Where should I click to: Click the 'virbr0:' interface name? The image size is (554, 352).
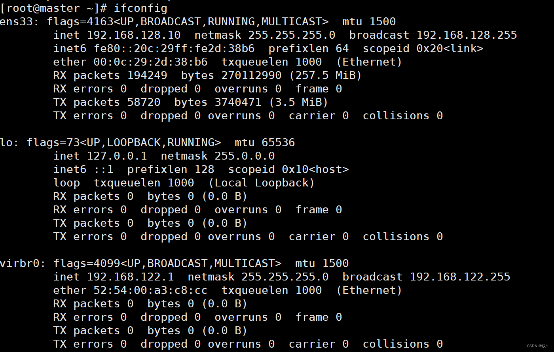23,263
